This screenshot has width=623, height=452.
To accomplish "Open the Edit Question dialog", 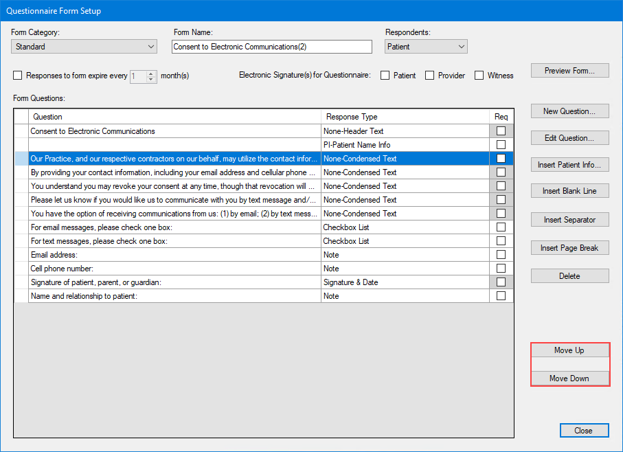I will click(569, 137).
